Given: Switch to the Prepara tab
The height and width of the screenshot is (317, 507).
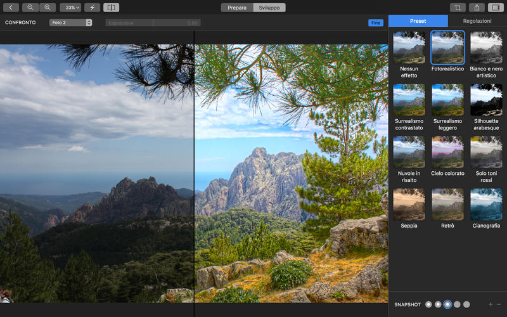Looking at the screenshot, I should (x=237, y=8).
